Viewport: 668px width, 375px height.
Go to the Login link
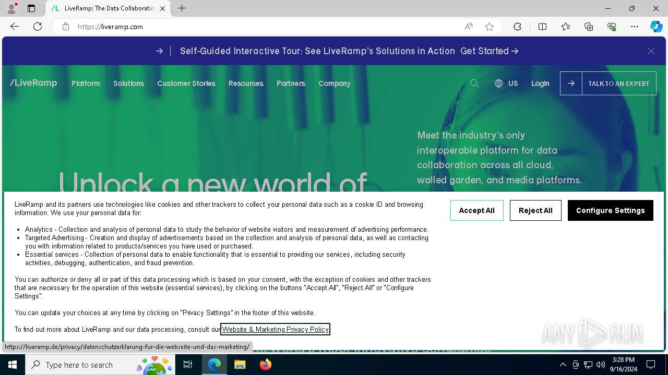point(540,83)
